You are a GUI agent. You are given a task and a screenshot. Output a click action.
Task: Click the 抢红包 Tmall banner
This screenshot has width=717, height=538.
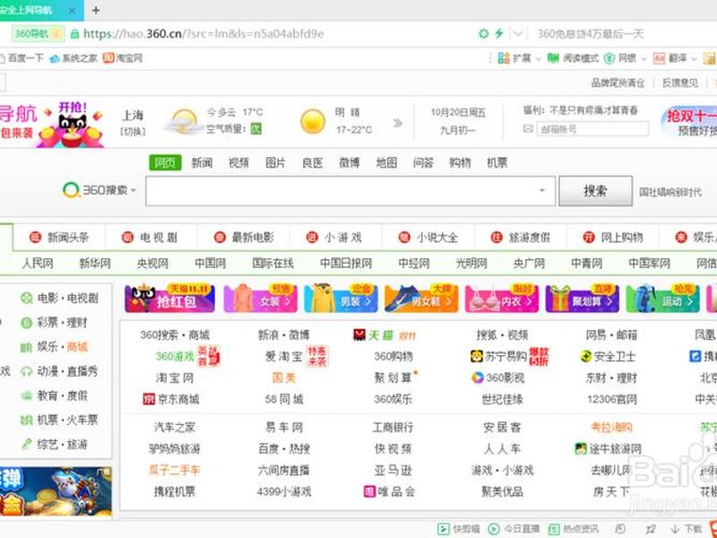coord(169,299)
